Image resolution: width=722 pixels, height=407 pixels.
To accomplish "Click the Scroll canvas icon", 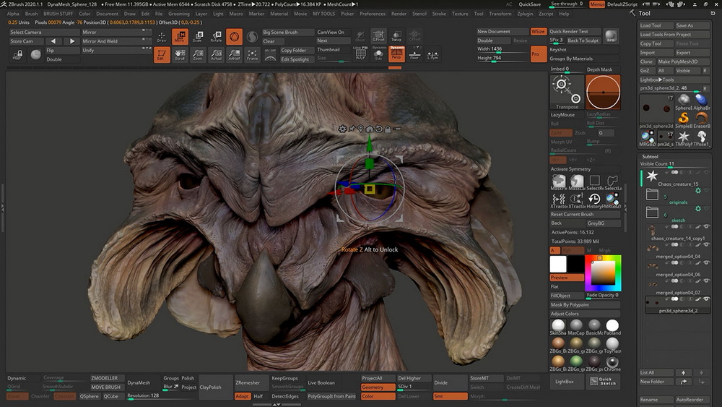I will pyautogui.click(x=180, y=55).
